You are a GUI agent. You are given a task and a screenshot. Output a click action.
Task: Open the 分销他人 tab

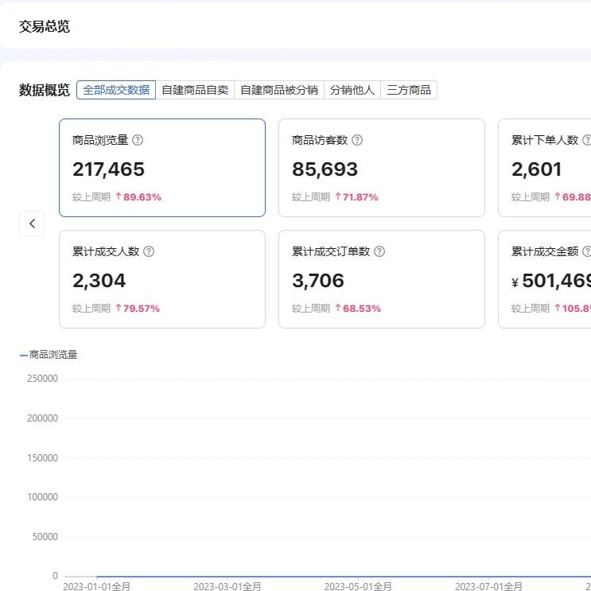point(352,90)
